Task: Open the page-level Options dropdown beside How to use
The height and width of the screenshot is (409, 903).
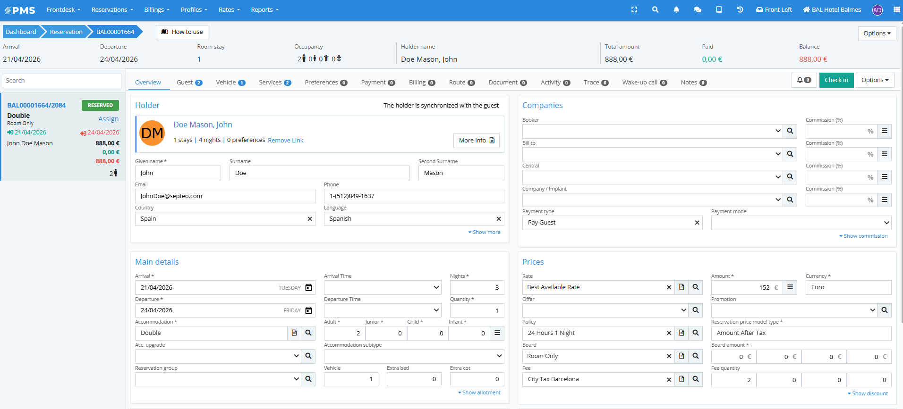Action: 877,33
